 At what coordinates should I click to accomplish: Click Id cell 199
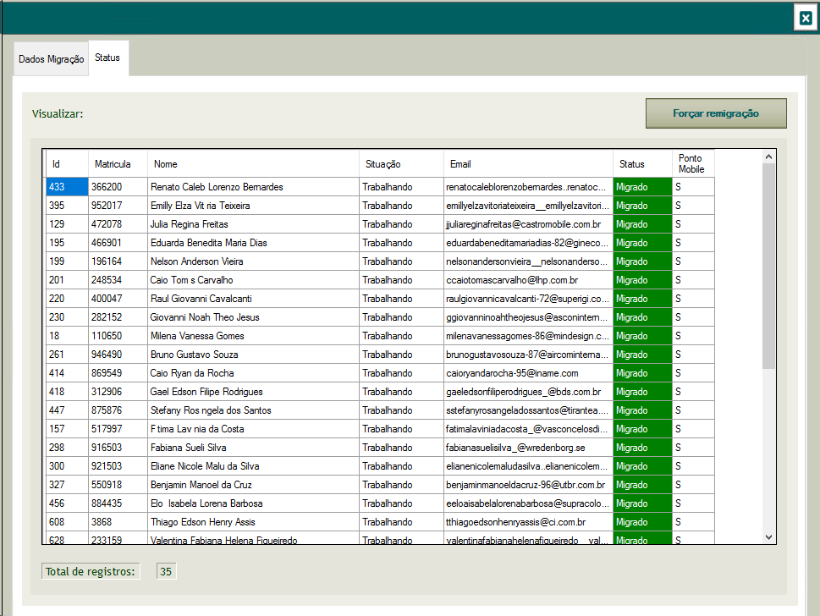point(67,261)
